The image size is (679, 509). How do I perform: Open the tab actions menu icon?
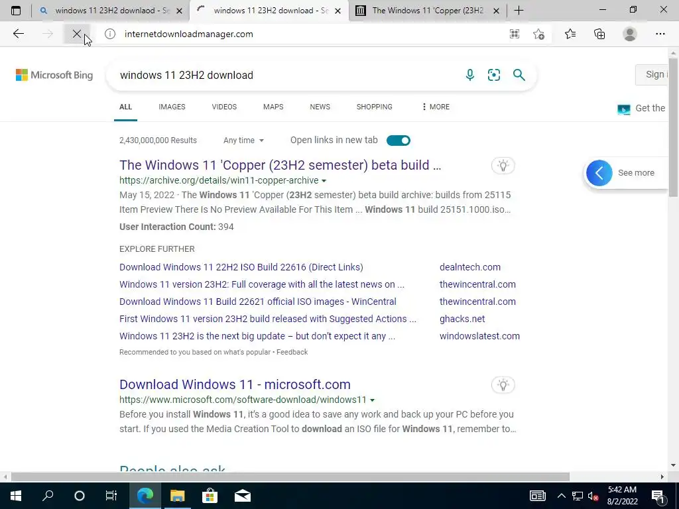[16, 11]
